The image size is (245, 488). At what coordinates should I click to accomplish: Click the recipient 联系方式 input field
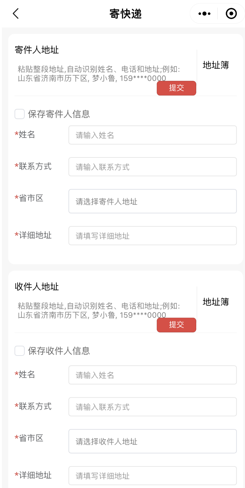(x=152, y=407)
